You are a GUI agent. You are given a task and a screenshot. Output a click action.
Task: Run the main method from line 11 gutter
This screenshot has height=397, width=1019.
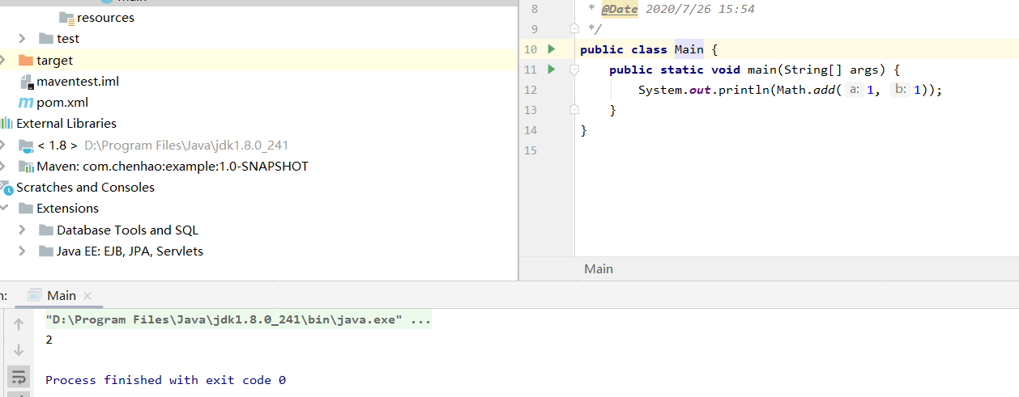[552, 70]
